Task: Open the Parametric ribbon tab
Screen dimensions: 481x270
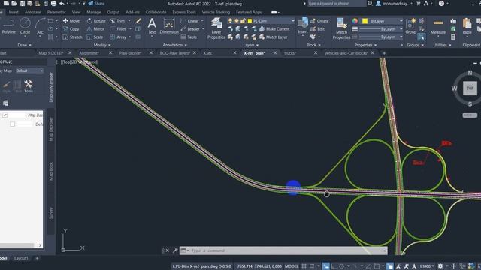Action: tap(56, 12)
